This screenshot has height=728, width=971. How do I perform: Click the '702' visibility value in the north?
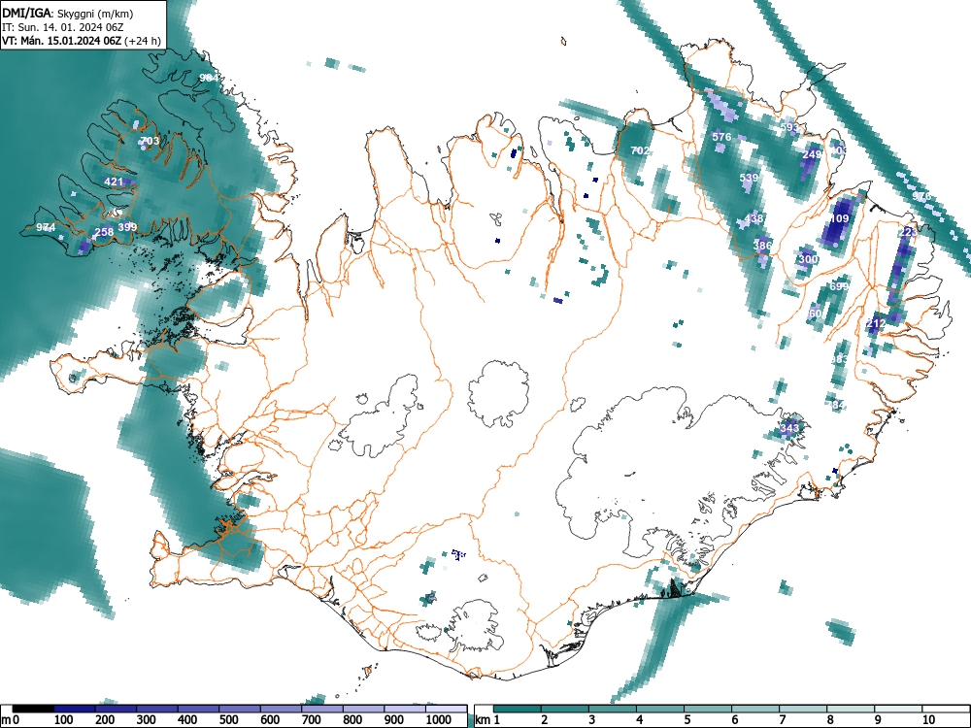coord(640,150)
